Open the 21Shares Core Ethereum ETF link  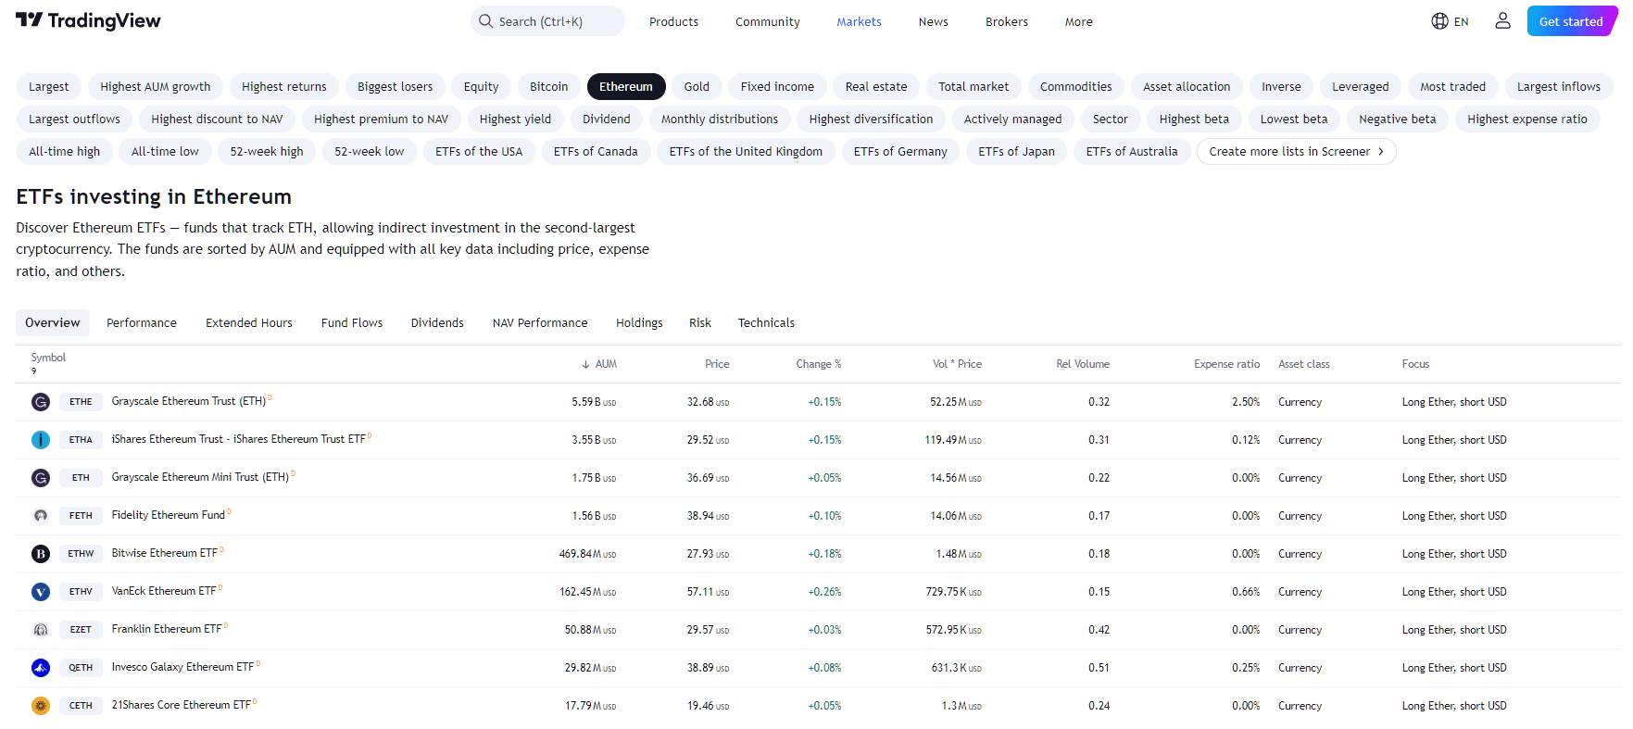[x=182, y=705]
